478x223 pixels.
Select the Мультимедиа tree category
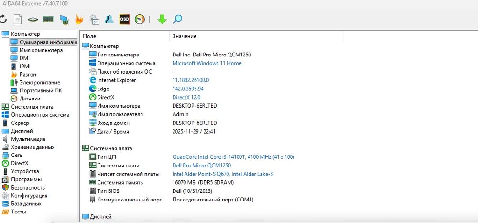tap(28, 139)
